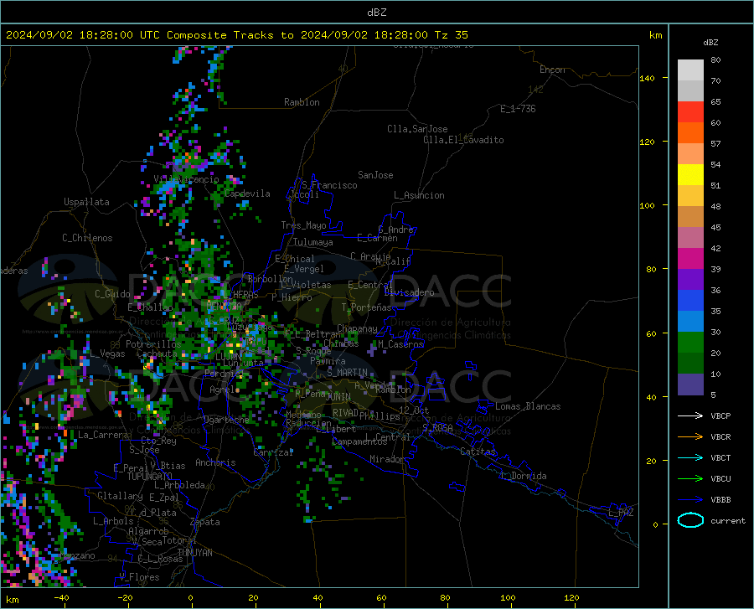The width and height of the screenshot is (754, 609).
Task: Pick the light blue swatch below 35 dBZ
Action: (690, 322)
